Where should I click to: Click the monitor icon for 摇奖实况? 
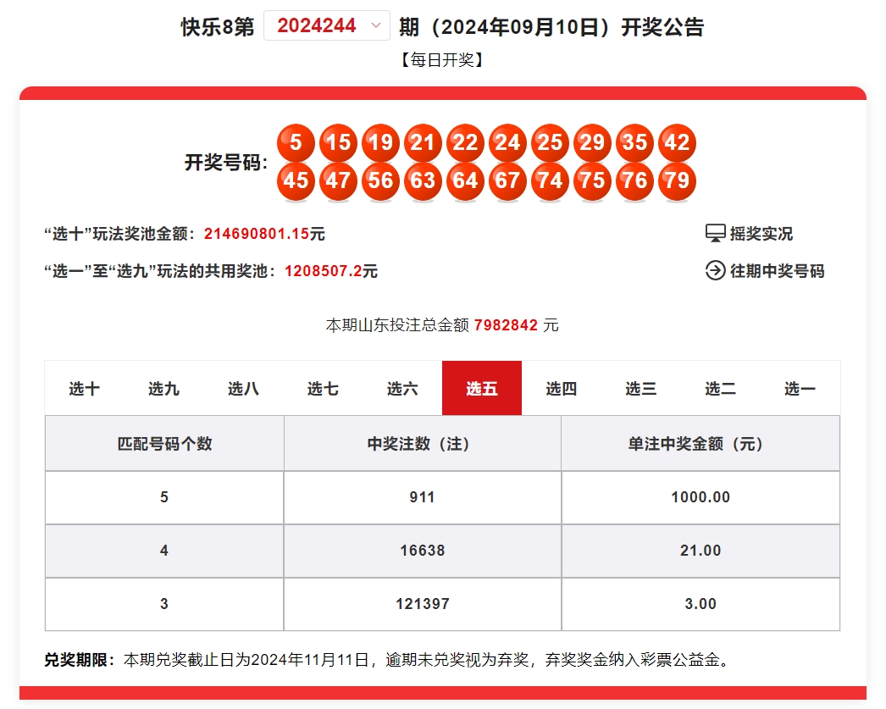716,233
